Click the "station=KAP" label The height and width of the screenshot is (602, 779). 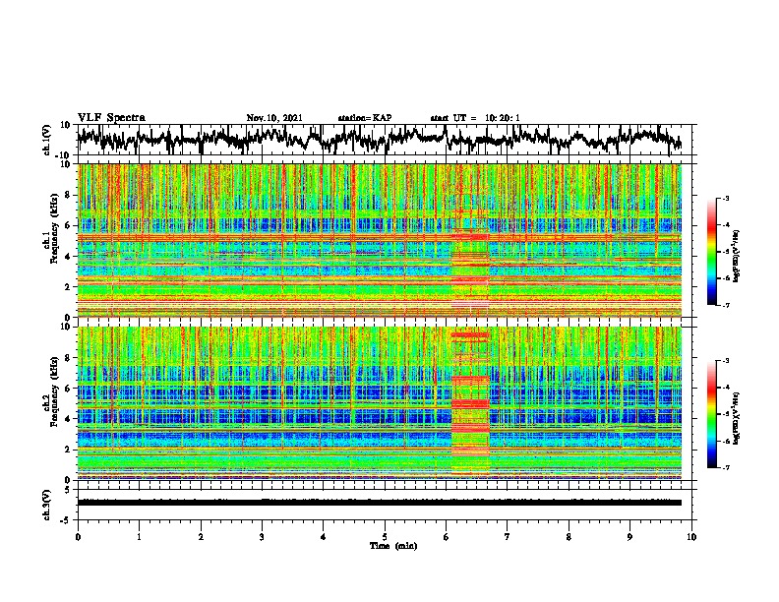[x=365, y=118]
